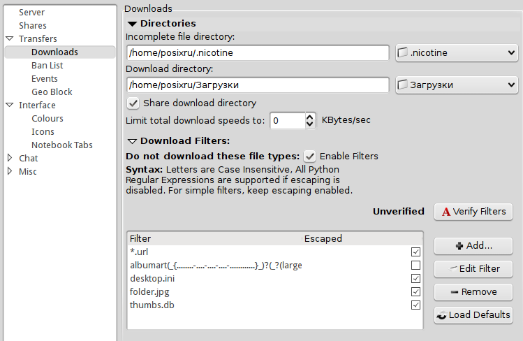523x341 pixels.
Task: Select the albumart filter row
Action: click(x=275, y=266)
